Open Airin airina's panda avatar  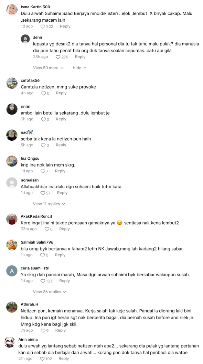pyautogui.click(x=10, y=342)
